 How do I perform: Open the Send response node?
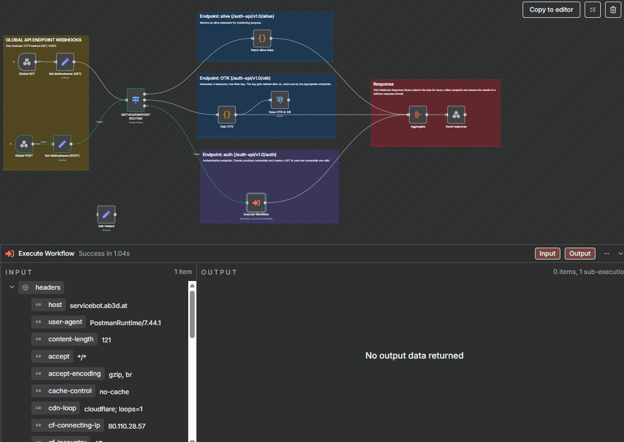(456, 114)
